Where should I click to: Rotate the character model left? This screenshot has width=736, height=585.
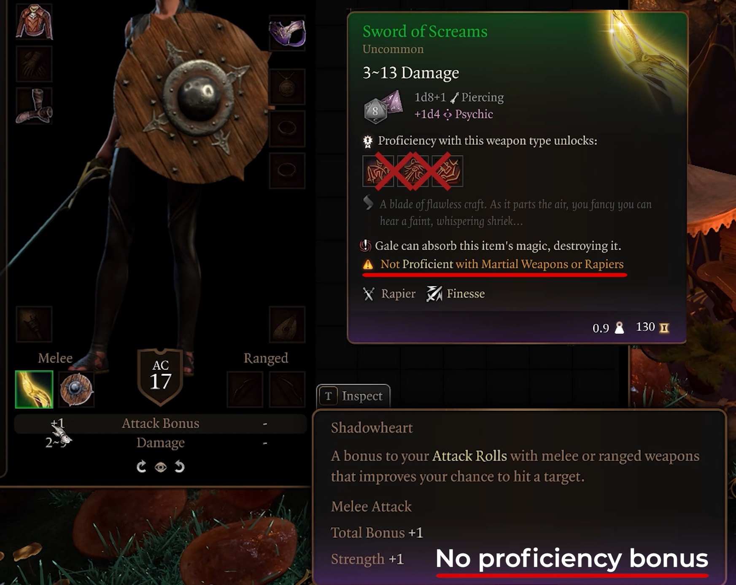coord(141,466)
